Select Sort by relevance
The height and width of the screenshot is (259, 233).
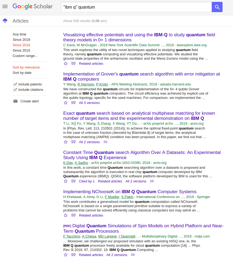26,67
